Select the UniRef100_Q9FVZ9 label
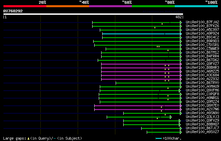This screenshot has height=141, width=221. (x=202, y=121)
